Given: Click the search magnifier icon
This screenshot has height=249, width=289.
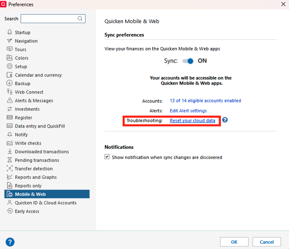Looking at the screenshot, I should point(80,19).
